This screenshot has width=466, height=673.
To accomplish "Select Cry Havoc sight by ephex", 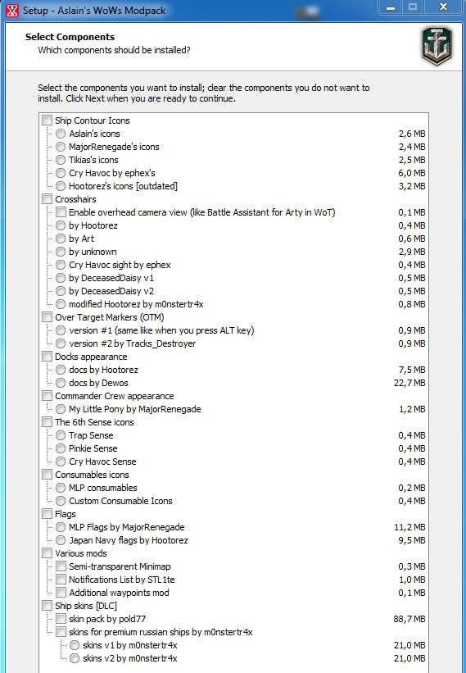I will (x=61, y=265).
